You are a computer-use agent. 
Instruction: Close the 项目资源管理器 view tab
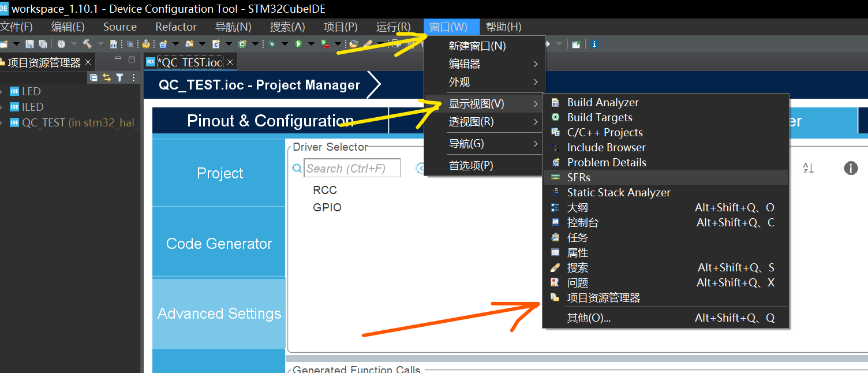coord(88,62)
